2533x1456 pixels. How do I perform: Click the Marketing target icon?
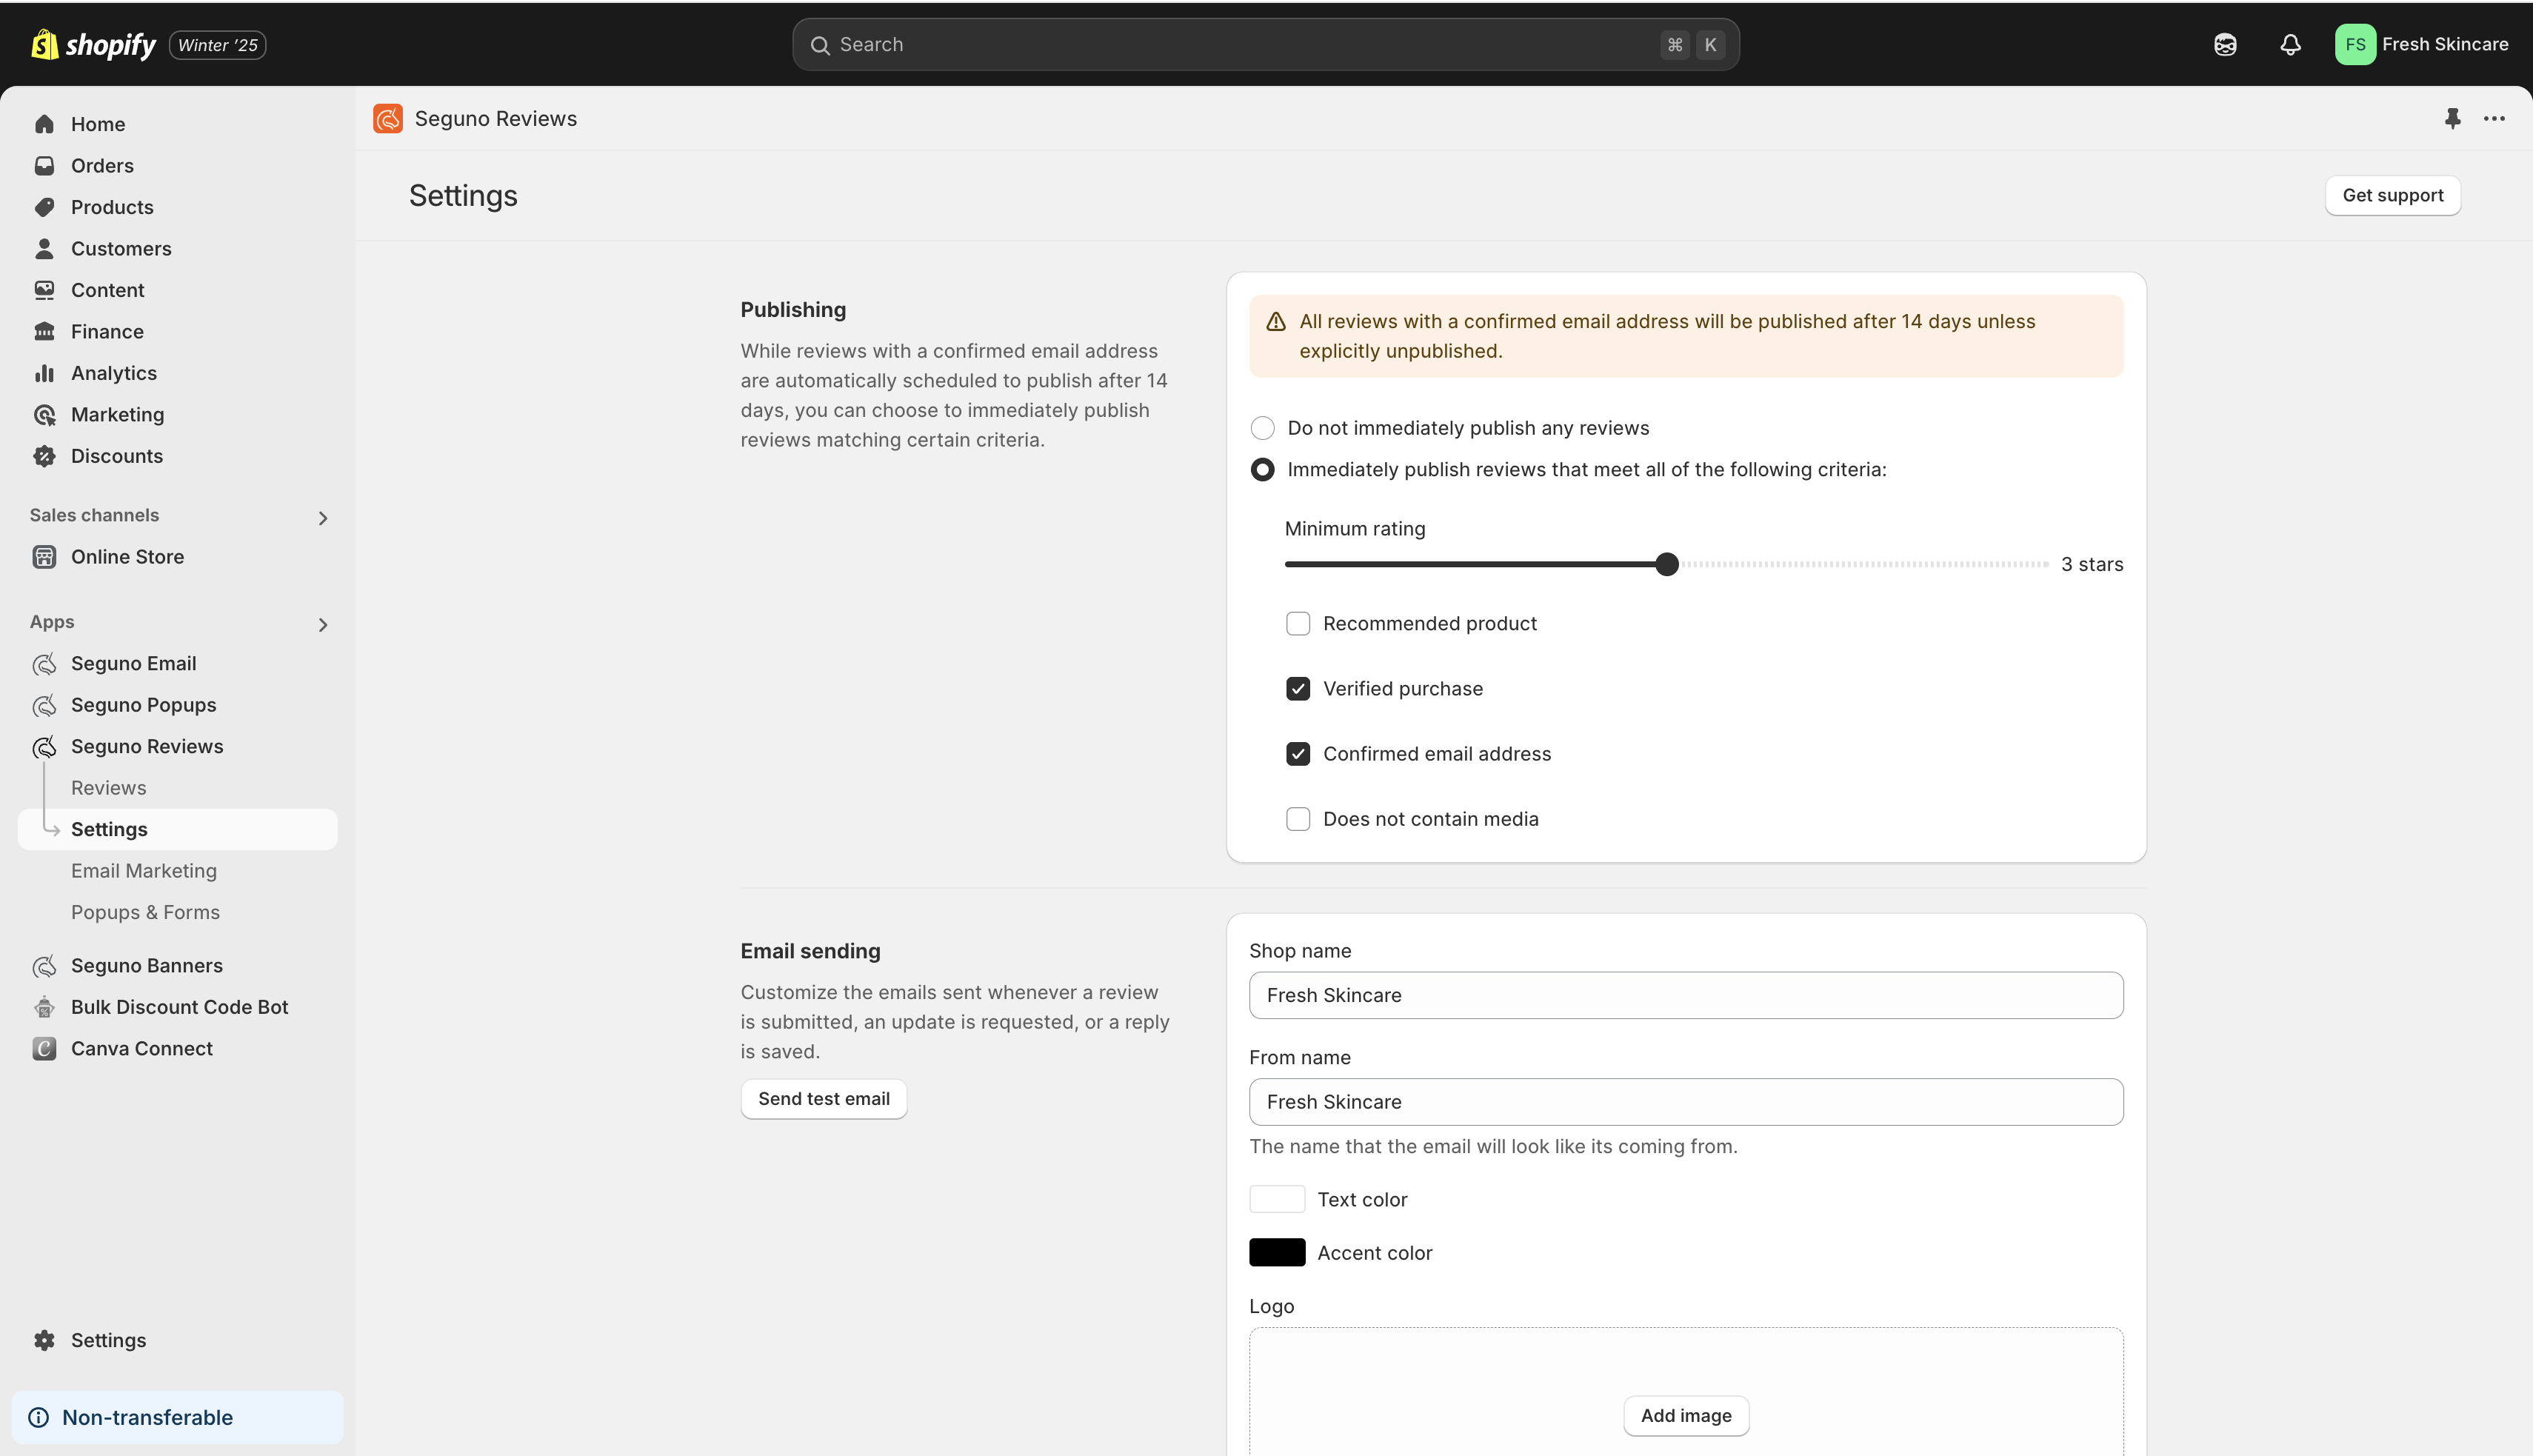[44, 415]
